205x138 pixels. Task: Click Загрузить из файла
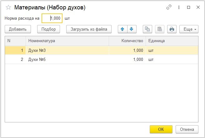pyautogui.click(x=89, y=29)
